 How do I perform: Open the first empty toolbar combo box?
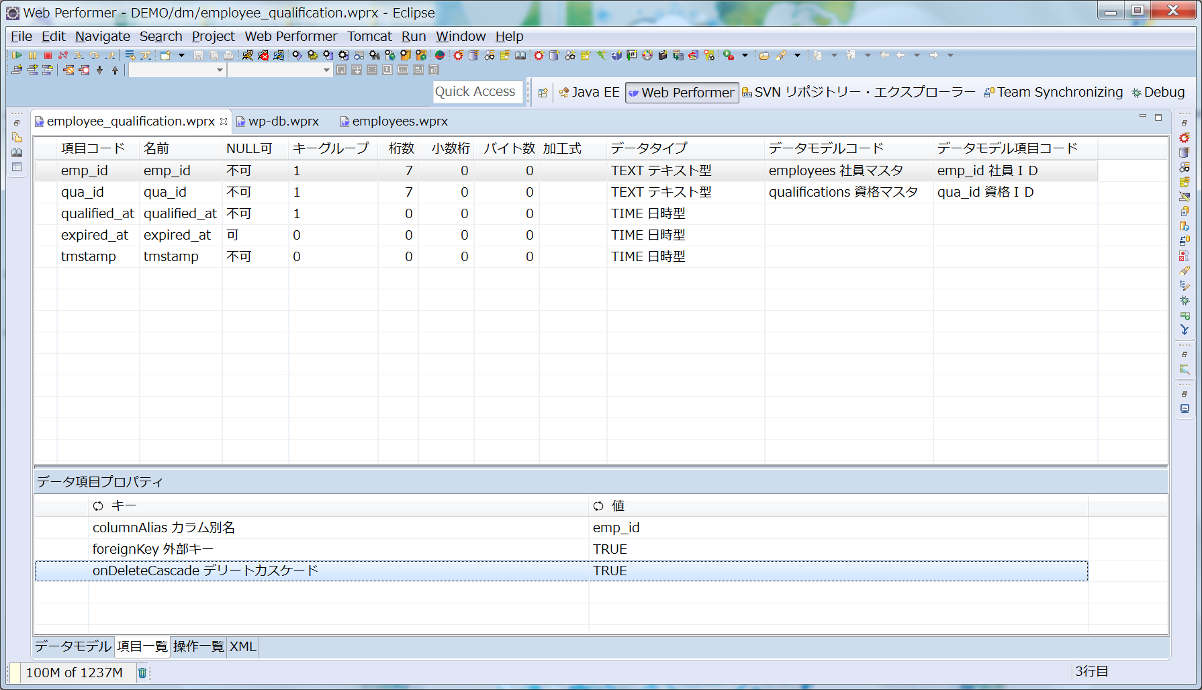[x=177, y=70]
